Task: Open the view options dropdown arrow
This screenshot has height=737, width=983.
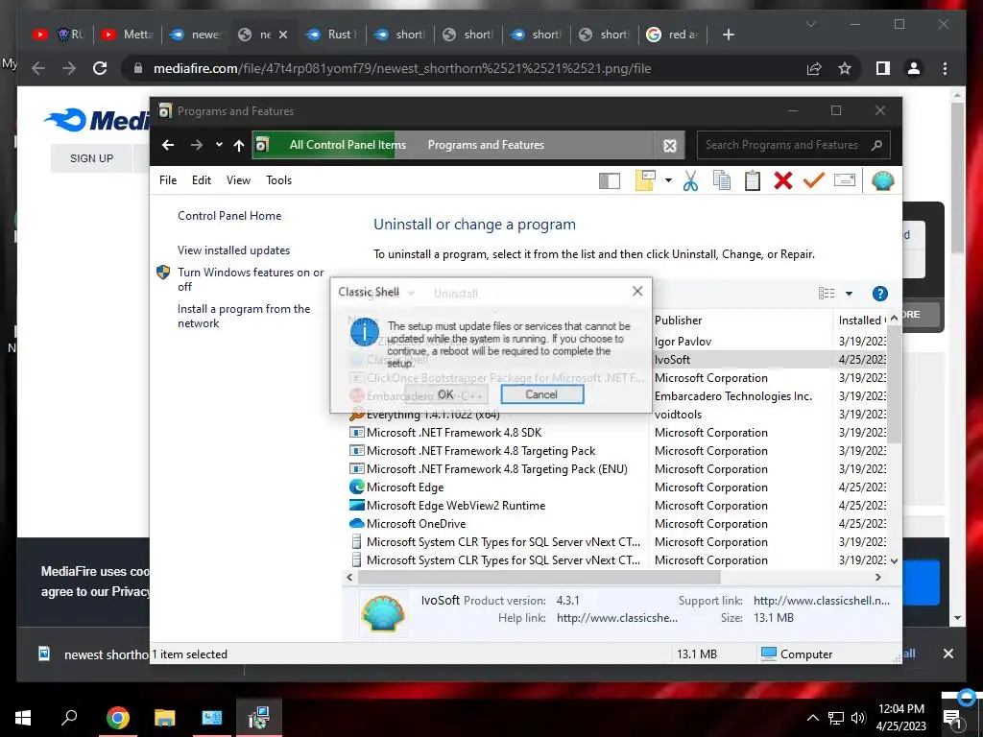Action: pyautogui.click(x=849, y=294)
